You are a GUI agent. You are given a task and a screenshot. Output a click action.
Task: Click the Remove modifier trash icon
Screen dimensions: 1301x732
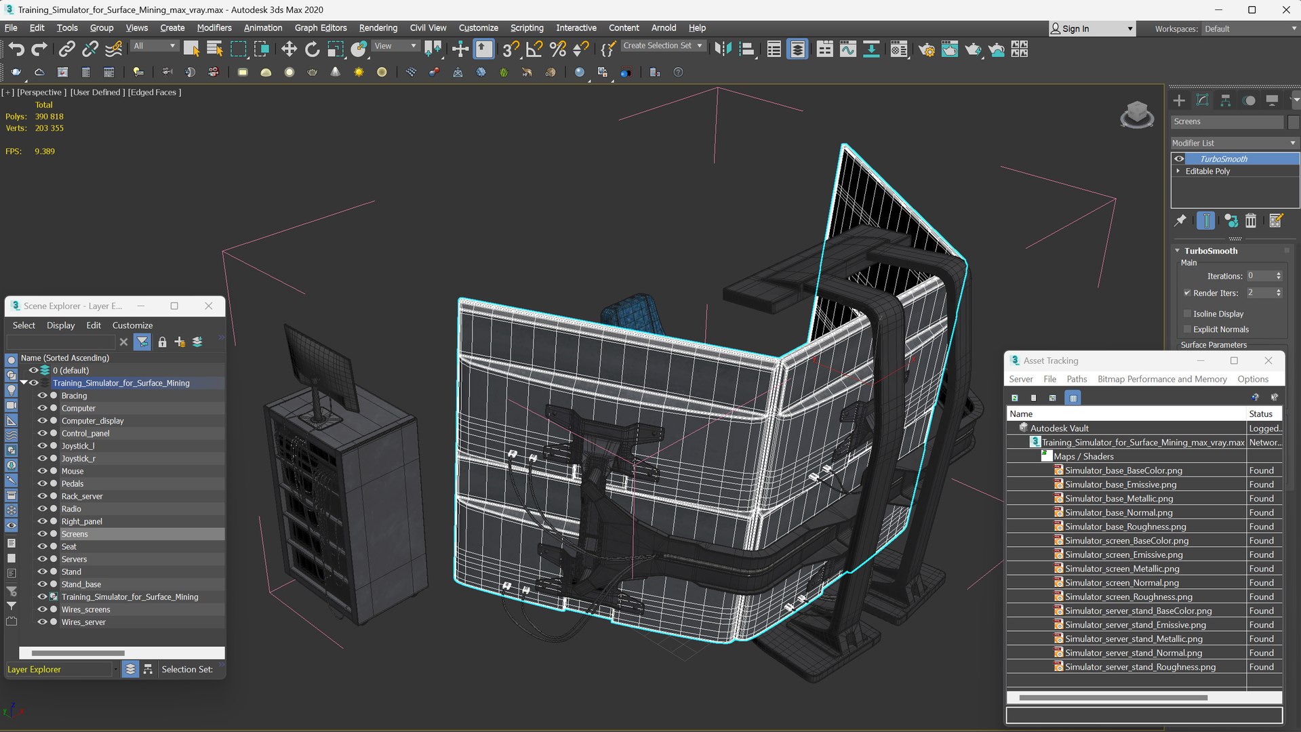(1251, 221)
